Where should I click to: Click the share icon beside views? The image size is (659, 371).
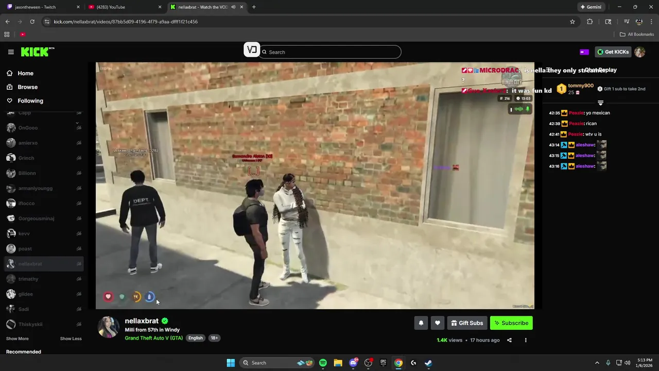click(509, 340)
